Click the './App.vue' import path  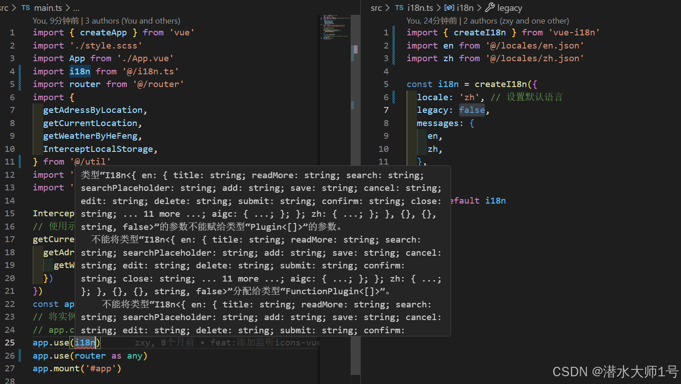click(x=145, y=58)
